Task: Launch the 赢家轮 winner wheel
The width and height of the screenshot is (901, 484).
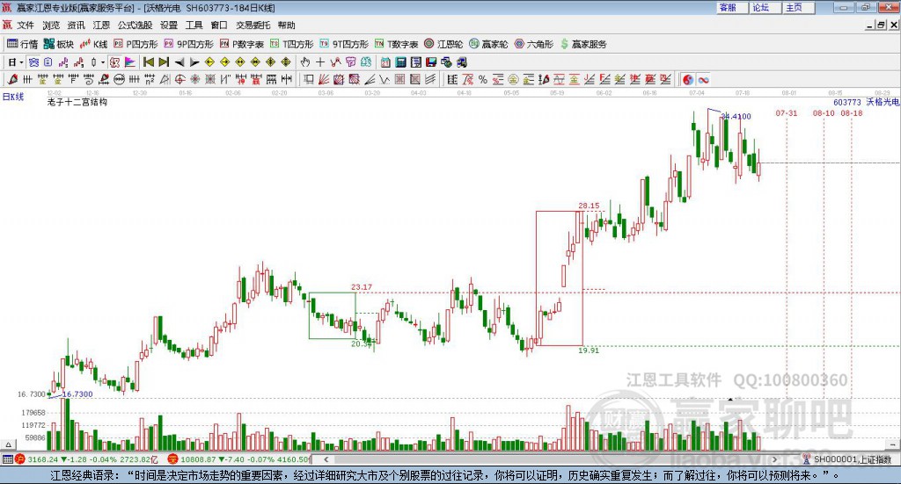Action: click(488, 44)
